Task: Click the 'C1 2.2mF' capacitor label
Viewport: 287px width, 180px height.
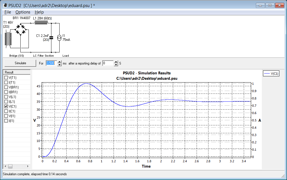Action: pos(42,35)
